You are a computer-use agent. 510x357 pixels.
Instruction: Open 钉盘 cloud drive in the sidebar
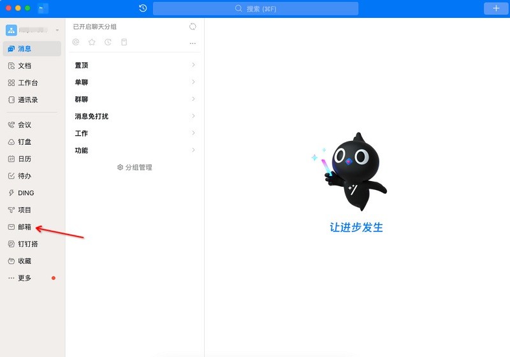pos(24,142)
